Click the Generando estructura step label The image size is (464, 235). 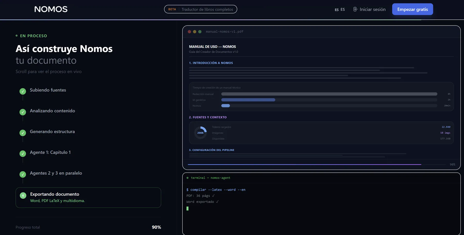(52, 132)
